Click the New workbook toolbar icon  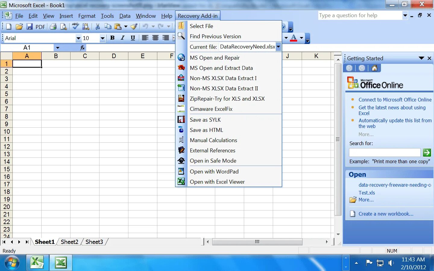pyautogui.click(x=9, y=26)
